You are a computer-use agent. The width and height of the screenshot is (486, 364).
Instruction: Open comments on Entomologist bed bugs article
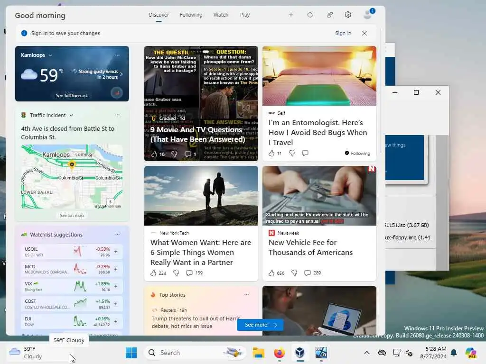coord(305,153)
